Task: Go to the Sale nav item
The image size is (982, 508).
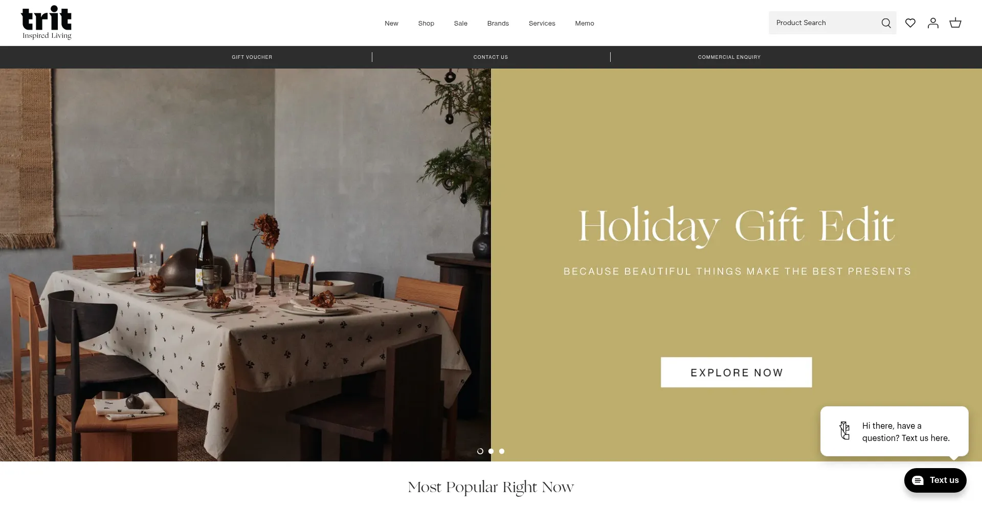Action: coord(461,24)
